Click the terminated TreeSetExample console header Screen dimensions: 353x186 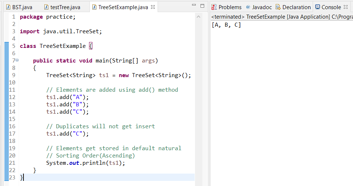282,17
